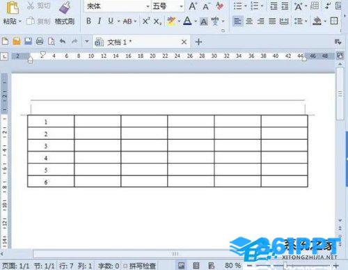Save document with the floppy disk icon
Viewport: 348px width, 270px height.
(x=28, y=42)
